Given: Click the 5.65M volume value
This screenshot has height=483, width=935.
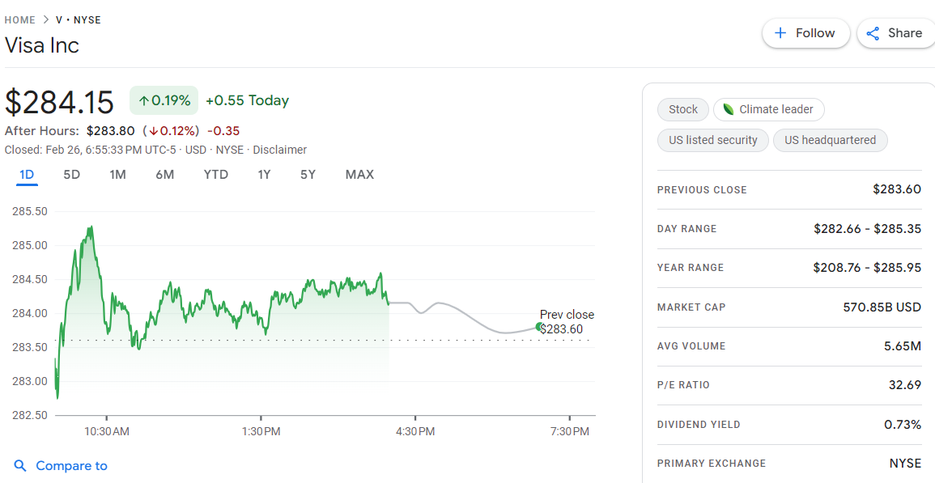Looking at the screenshot, I should pyautogui.click(x=902, y=345).
